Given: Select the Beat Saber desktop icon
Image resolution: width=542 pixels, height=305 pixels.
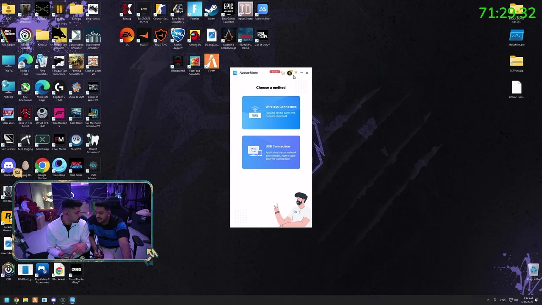Looking at the screenshot, I should (x=76, y=168).
